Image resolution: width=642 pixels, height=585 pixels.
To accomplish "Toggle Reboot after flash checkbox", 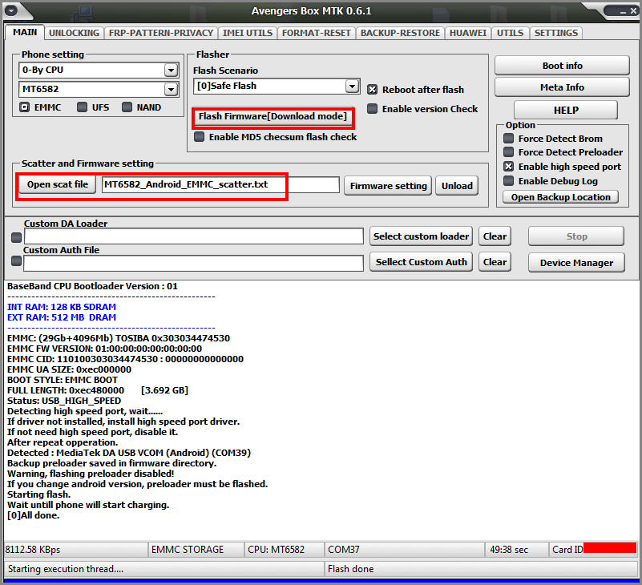I will click(x=372, y=90).
